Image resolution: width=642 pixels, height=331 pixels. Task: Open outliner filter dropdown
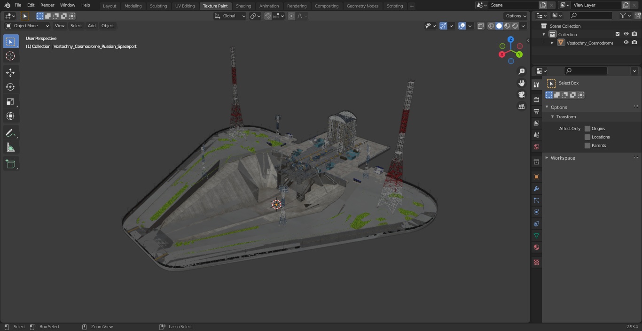pos(626,15)
